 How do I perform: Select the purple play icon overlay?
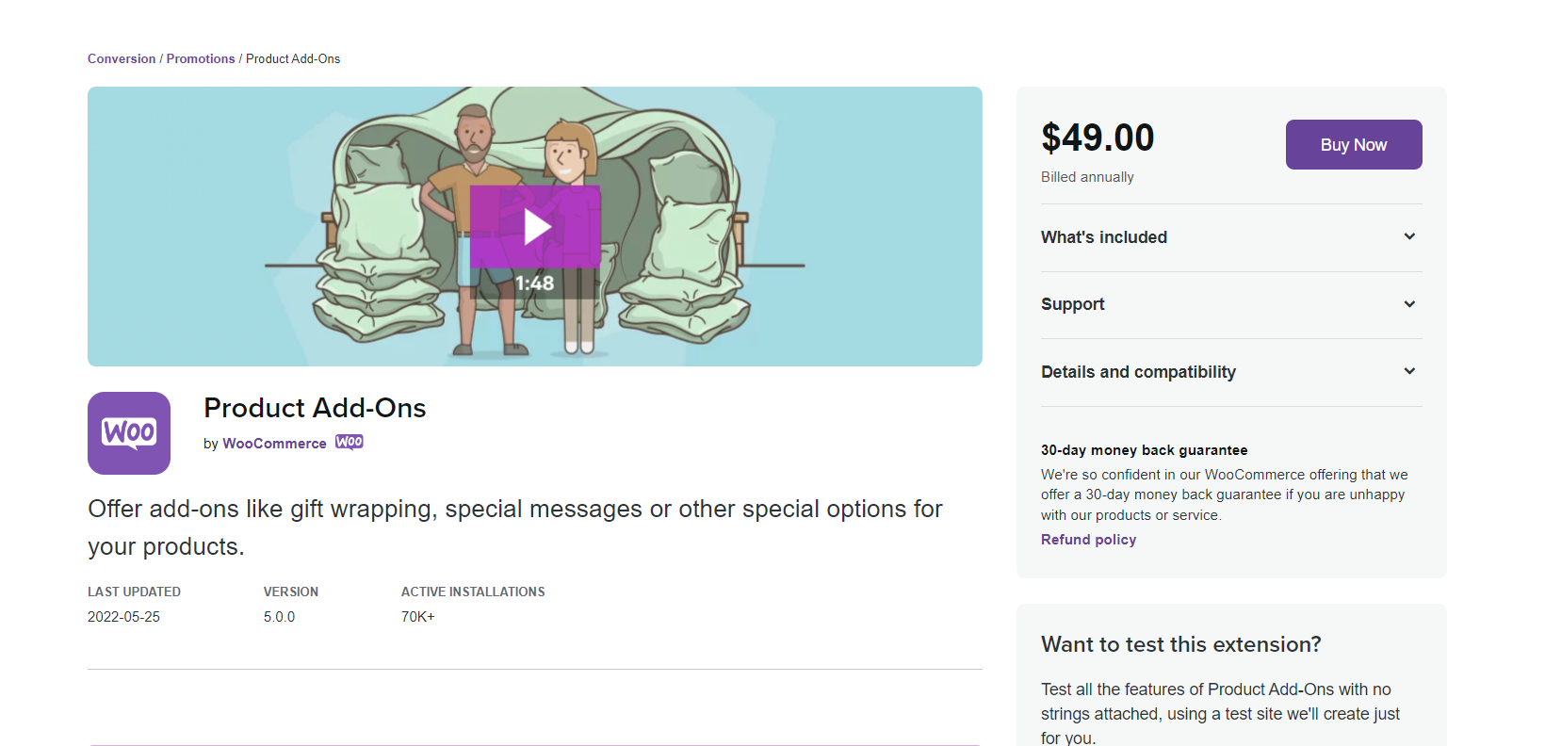click(x=535, y=226)
